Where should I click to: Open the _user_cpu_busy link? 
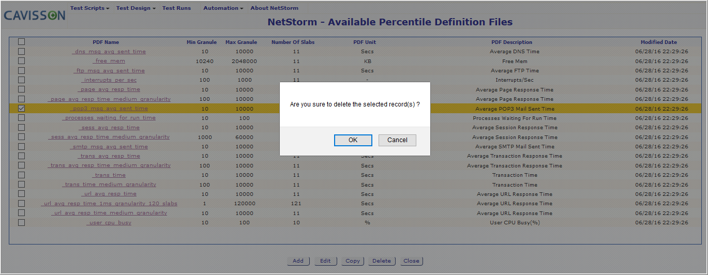pos(109,223)
